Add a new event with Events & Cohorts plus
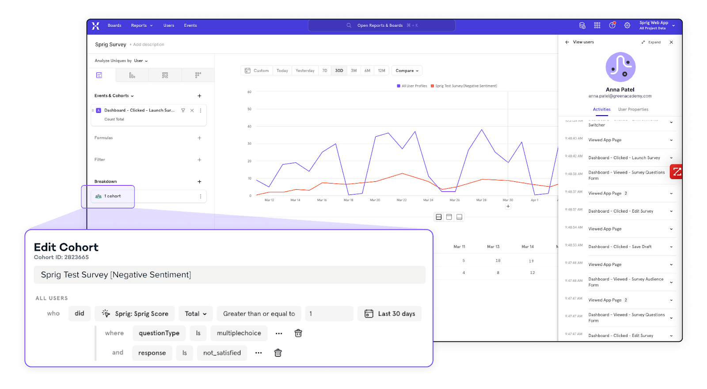 [199, 96]
